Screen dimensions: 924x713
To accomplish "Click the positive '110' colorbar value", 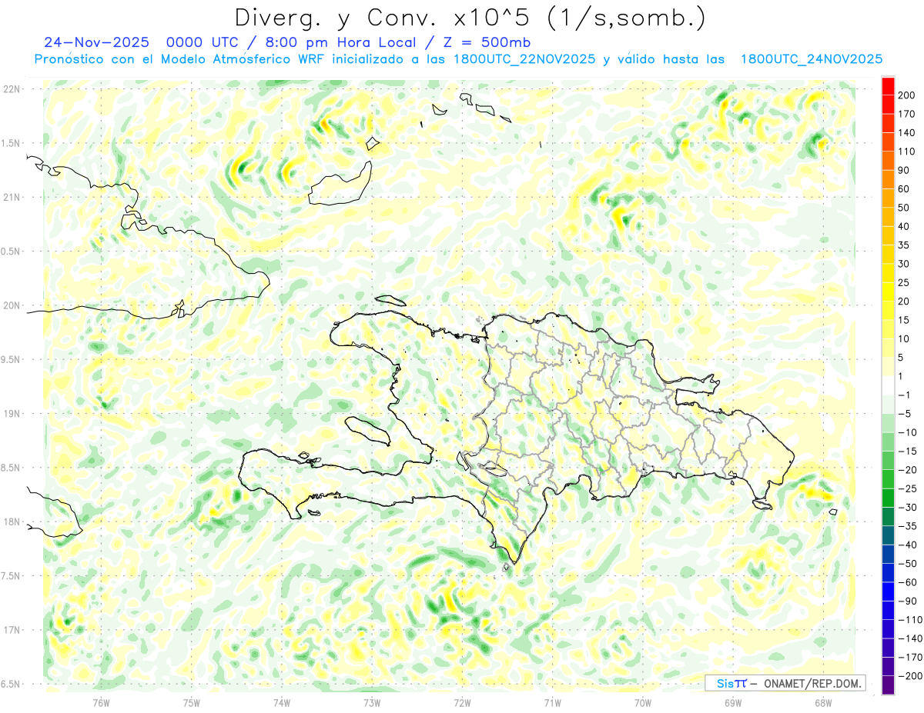I will tap(908, 152).
